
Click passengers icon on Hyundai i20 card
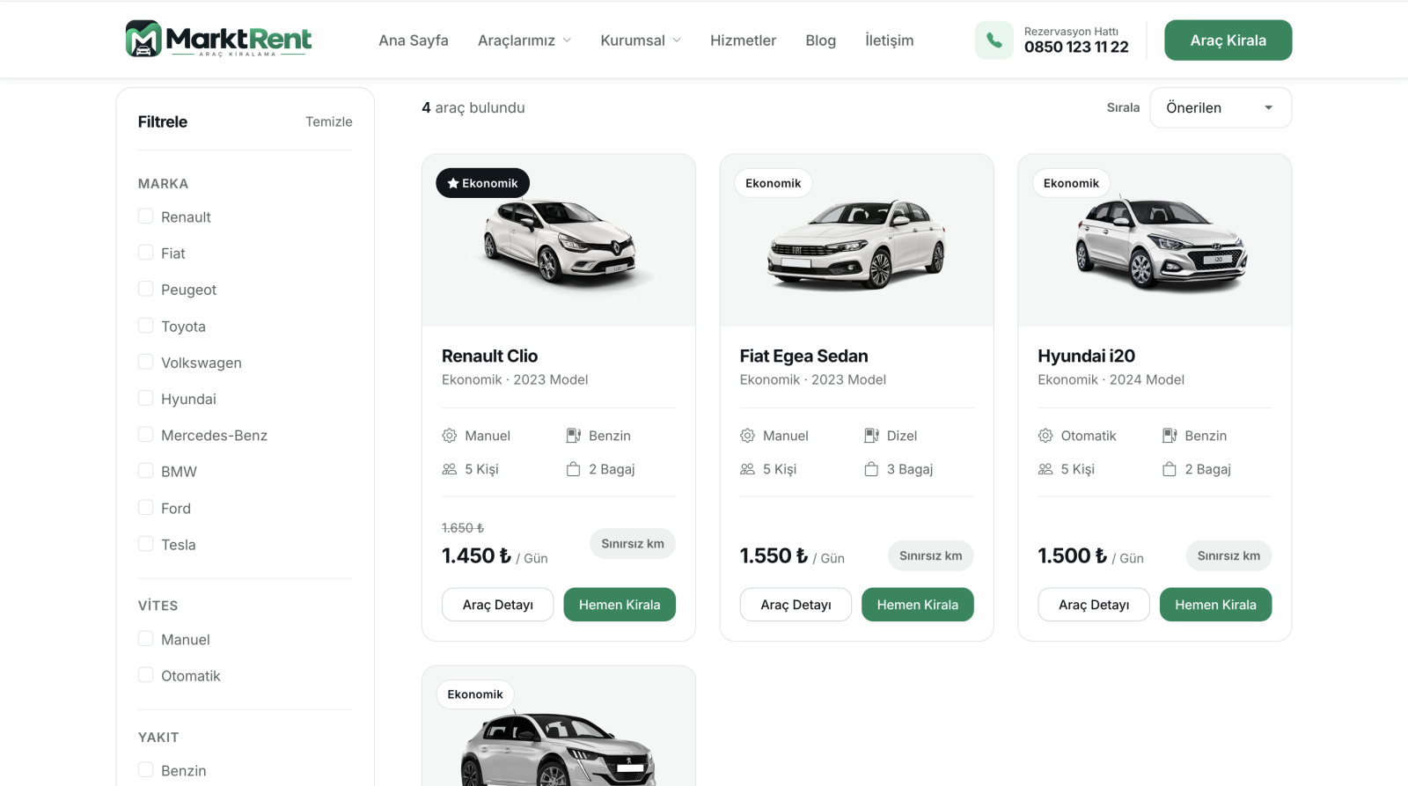click(1045, 469)
